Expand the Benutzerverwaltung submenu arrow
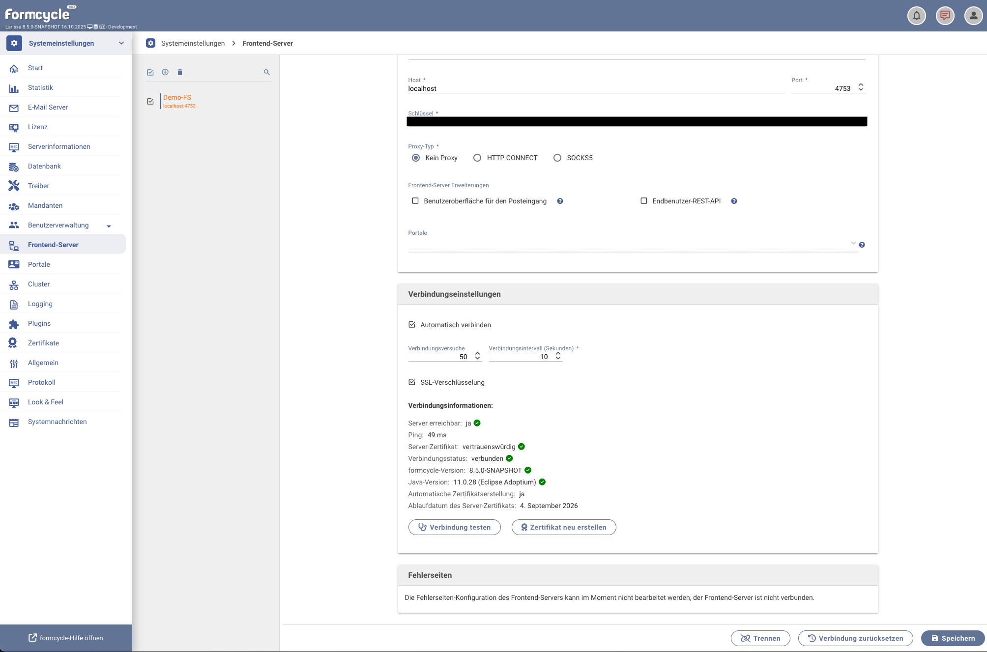Screen dimensions: 987x652 coord(109,226)
